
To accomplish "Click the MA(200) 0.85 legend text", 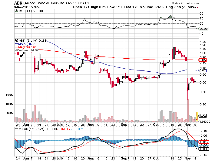I will [27, 47].
